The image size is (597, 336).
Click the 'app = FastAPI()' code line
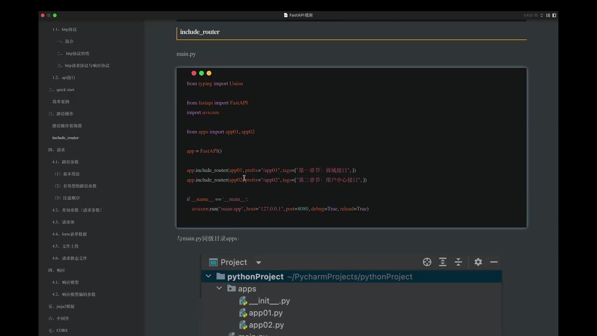pyautogui.click(x=204, y=151)
